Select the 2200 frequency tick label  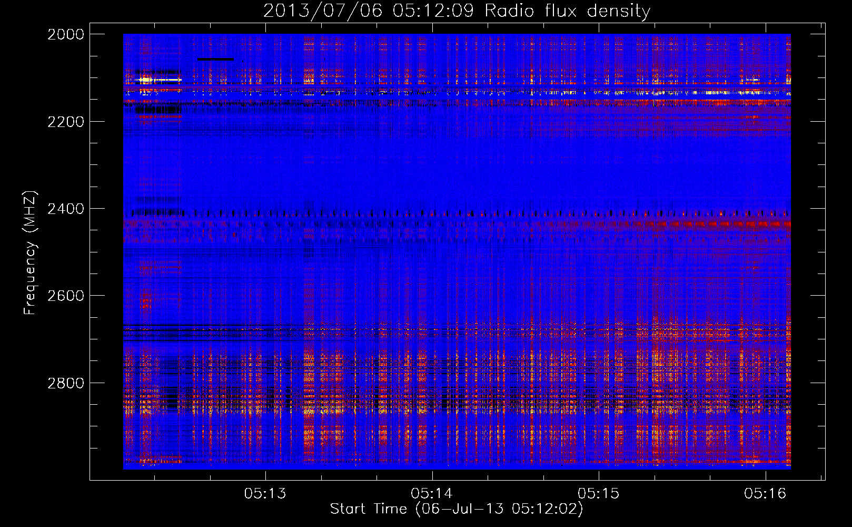[x=65, y=122]
